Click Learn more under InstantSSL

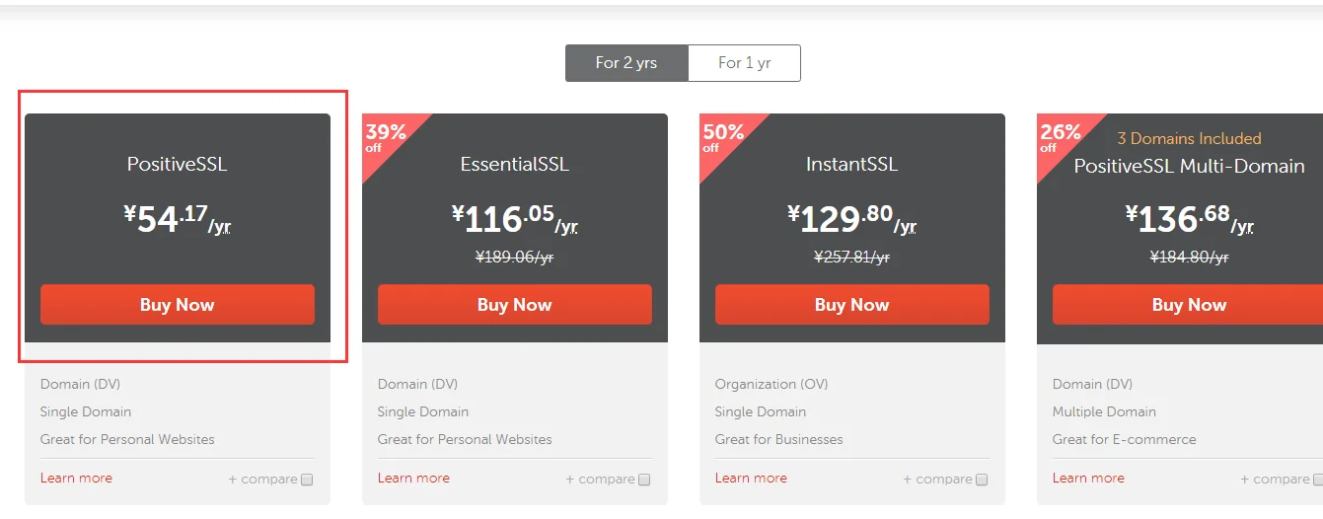click(x=751, y=479)
